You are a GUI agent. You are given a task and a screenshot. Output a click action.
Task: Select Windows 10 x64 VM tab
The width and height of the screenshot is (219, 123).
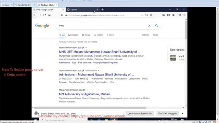47,5
